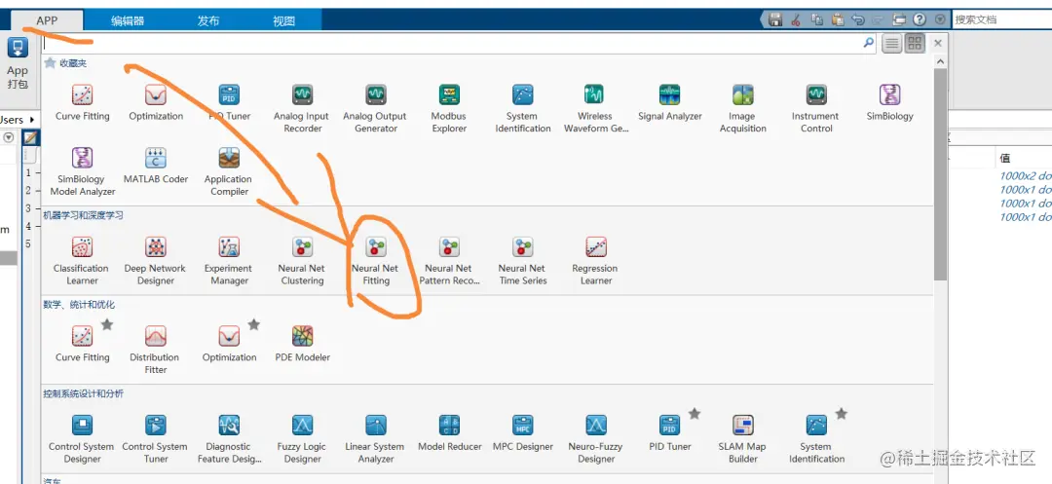Click the 搜索文档 documentation search box
This screenshot has height=484, width=1052.
(1002, 20)
